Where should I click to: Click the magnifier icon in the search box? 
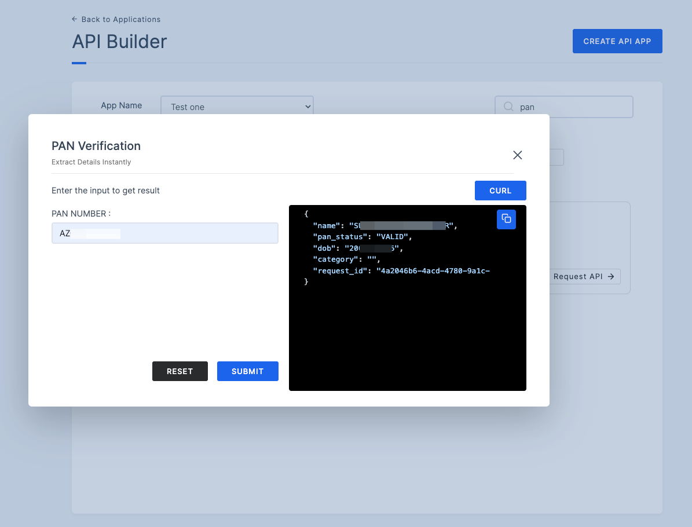coord(508,107)
